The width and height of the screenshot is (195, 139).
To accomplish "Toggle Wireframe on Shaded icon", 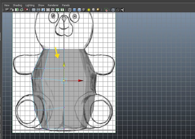I will [79, 10].
